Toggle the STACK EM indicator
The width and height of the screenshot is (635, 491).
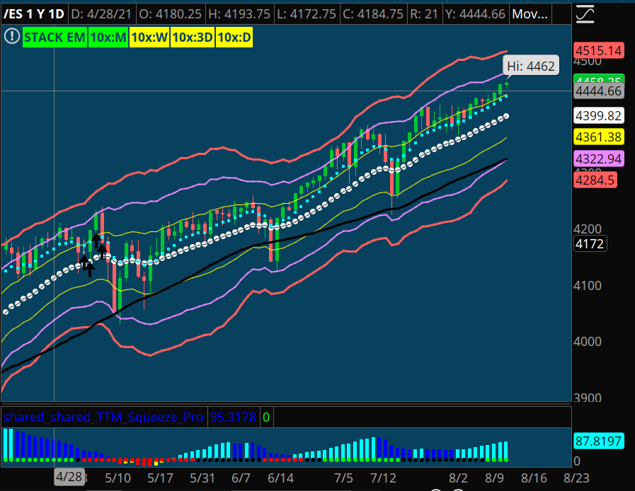55,36
